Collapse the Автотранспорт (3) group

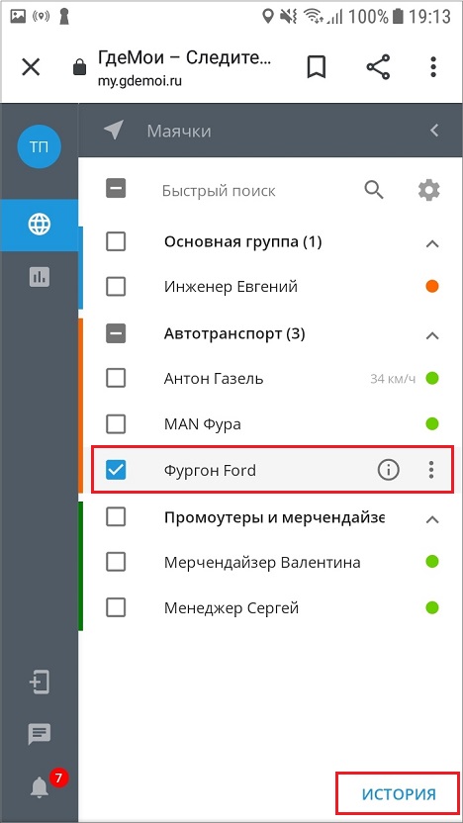click(x=432, y=335)
